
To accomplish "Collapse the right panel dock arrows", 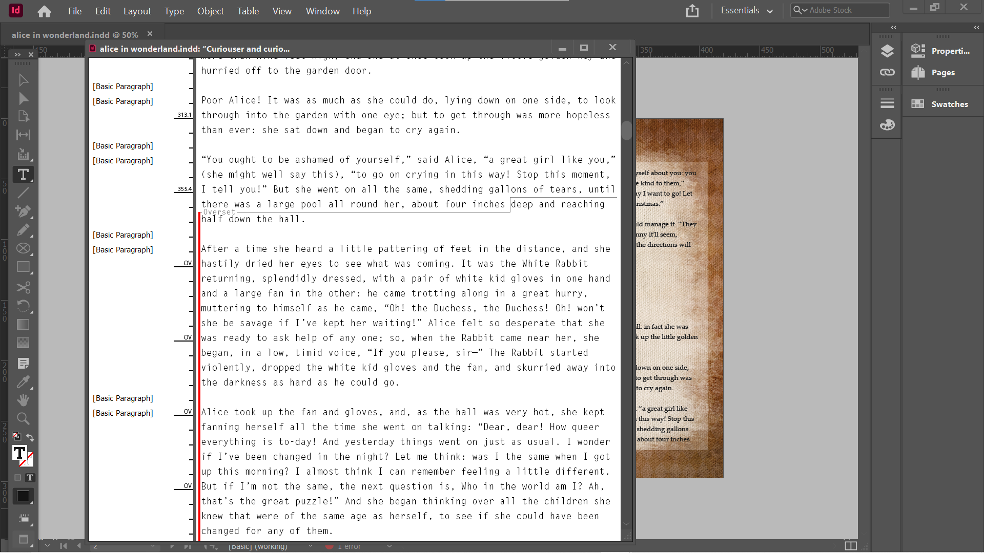I will [x=976, y=28].
